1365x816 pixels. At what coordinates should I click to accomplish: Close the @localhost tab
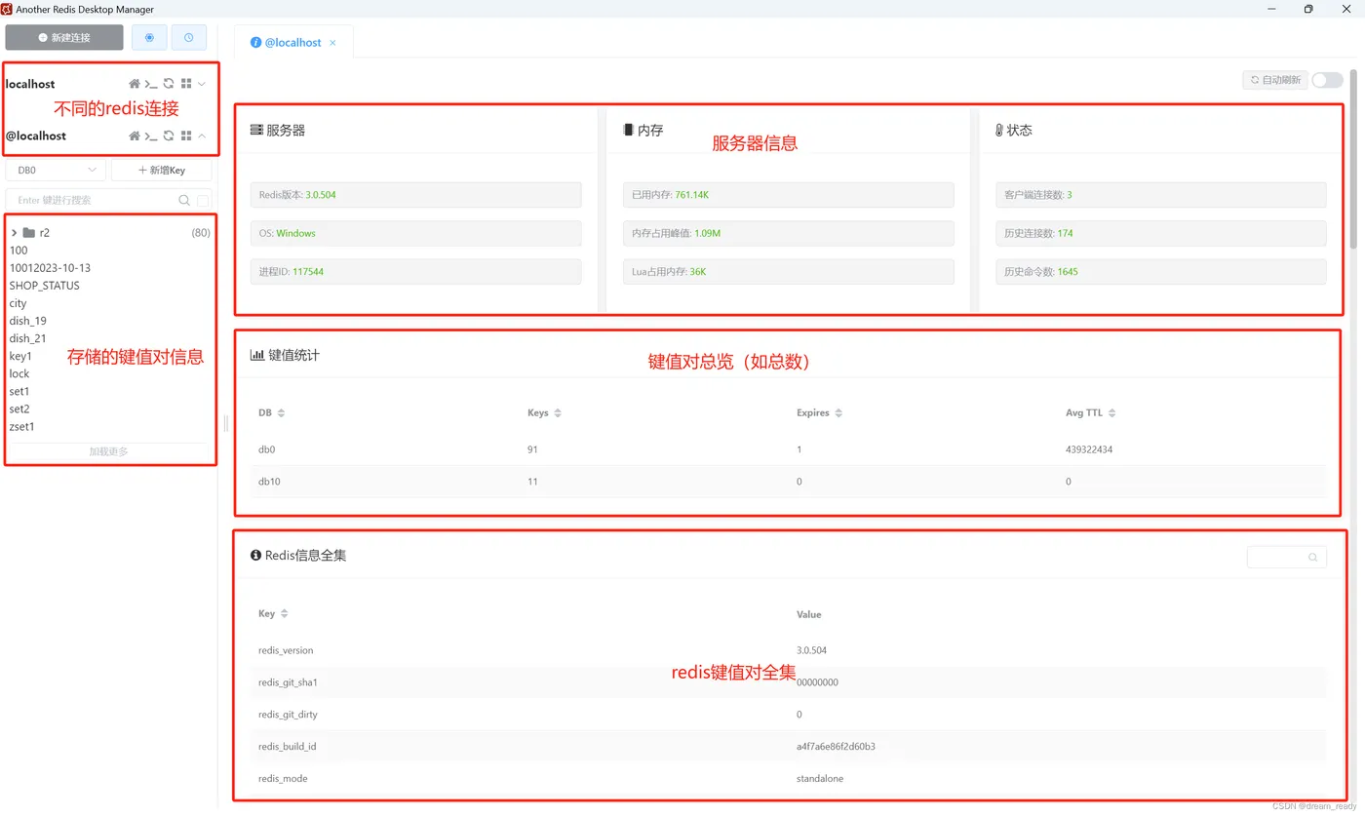(x=332, y=43)
